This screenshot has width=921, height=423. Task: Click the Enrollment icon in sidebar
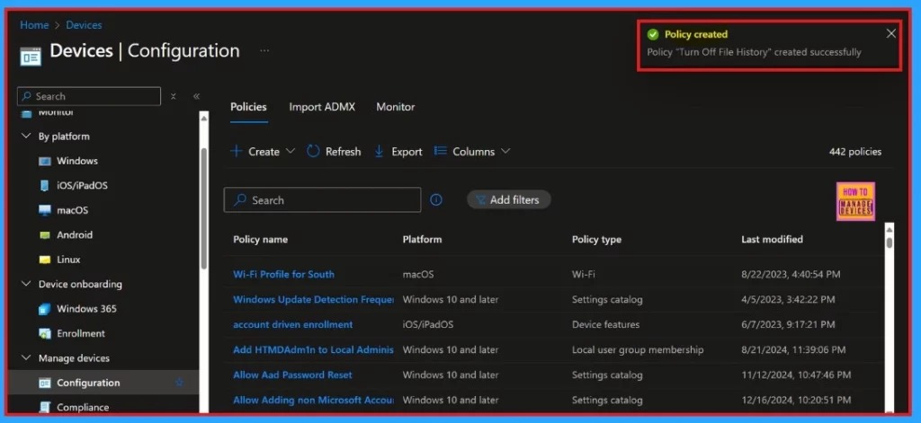click(45, 333)
